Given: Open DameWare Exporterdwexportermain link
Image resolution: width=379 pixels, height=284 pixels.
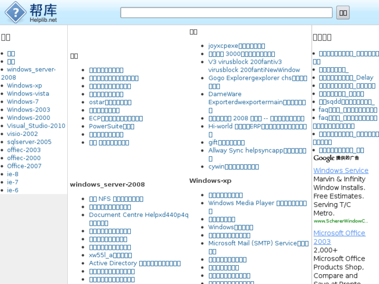Looking at the screenshot, I should (x=257, y=102).
